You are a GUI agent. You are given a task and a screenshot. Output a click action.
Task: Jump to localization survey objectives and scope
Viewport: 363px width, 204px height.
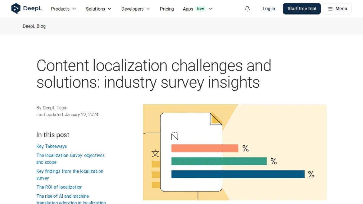[70, 159]
